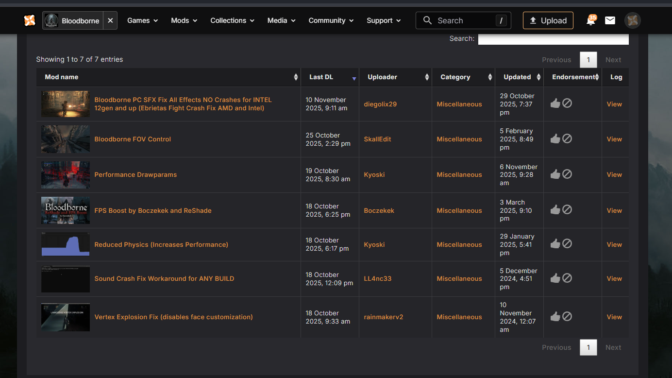The width and height of the screenshot is (672, 378).
Task: Click Next in the top pagination
Action: pyautogui.click(x=613, y=60)
